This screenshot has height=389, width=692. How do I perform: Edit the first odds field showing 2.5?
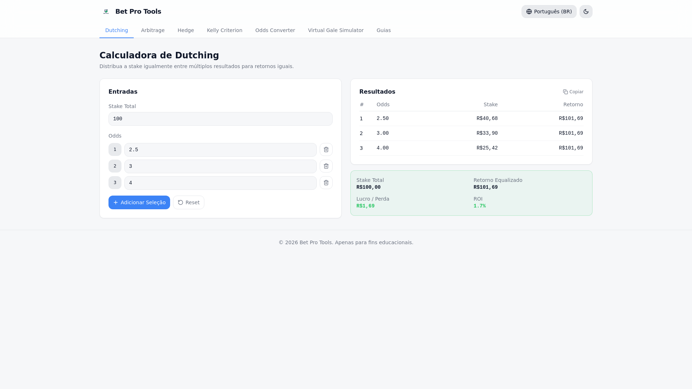tap(221, 150)
